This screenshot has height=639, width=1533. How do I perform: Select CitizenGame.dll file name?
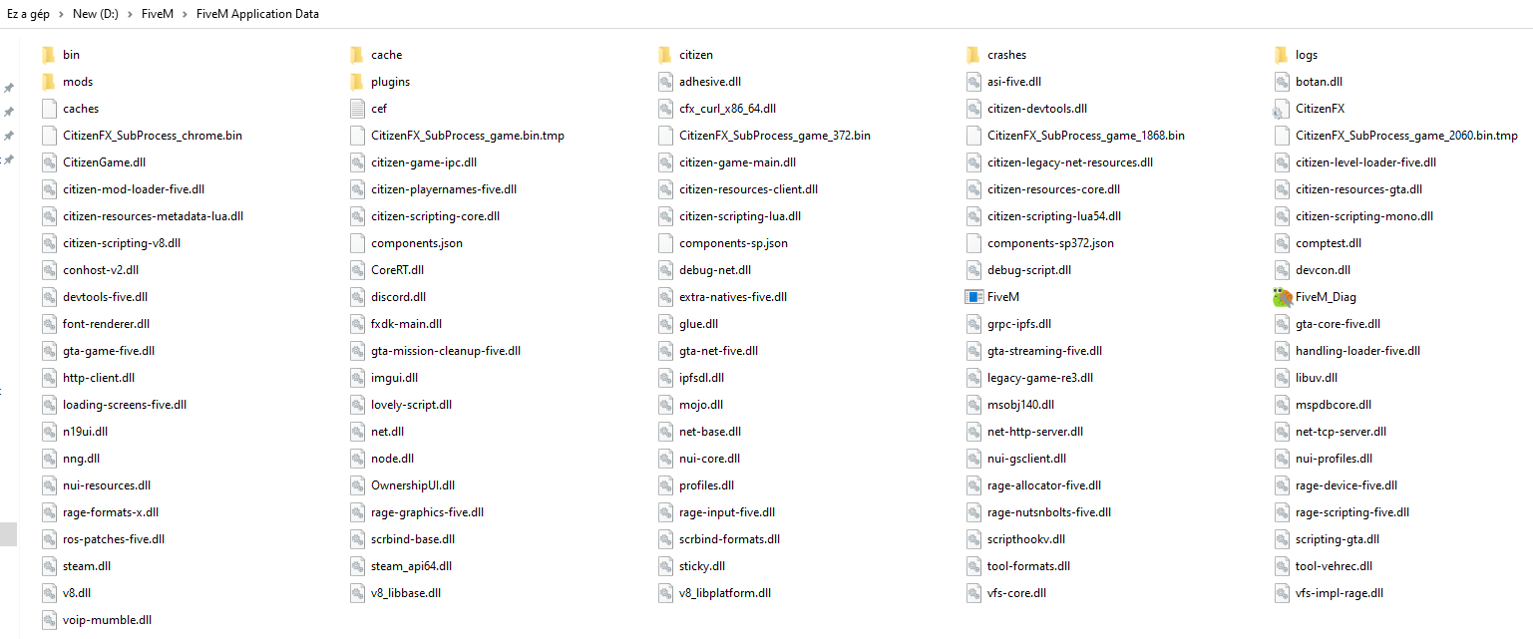(105, 162)
